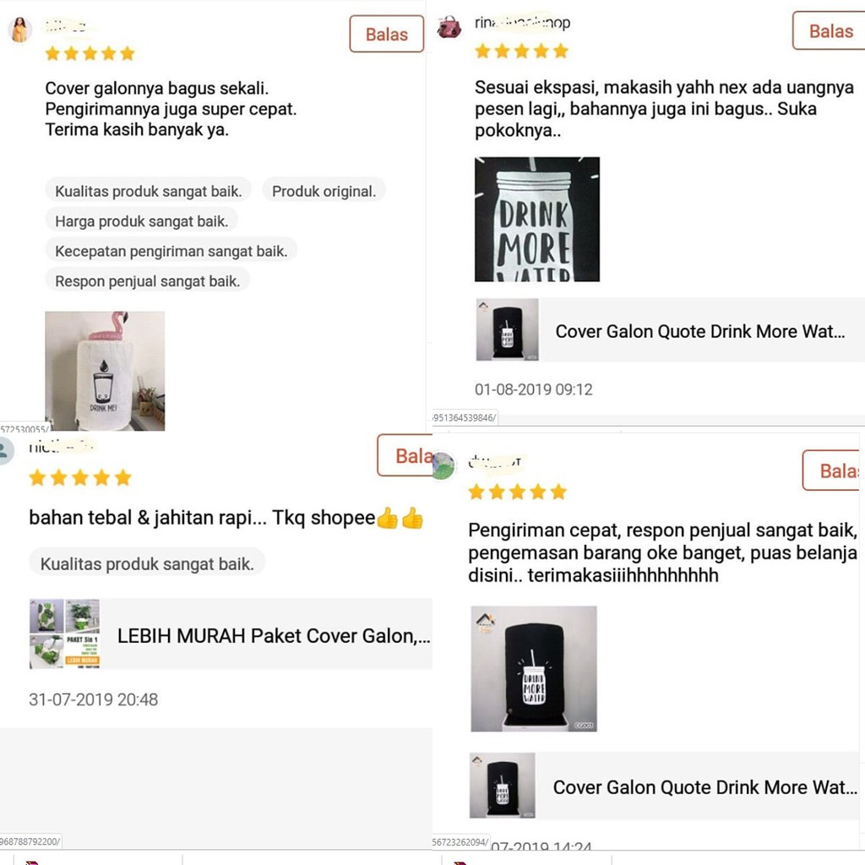Image resolution: width=865 pixels, height=865 pixels.
Task: Open the Drink More Water close-up photo
Action: pyautogui.click(x=537, y=220)
